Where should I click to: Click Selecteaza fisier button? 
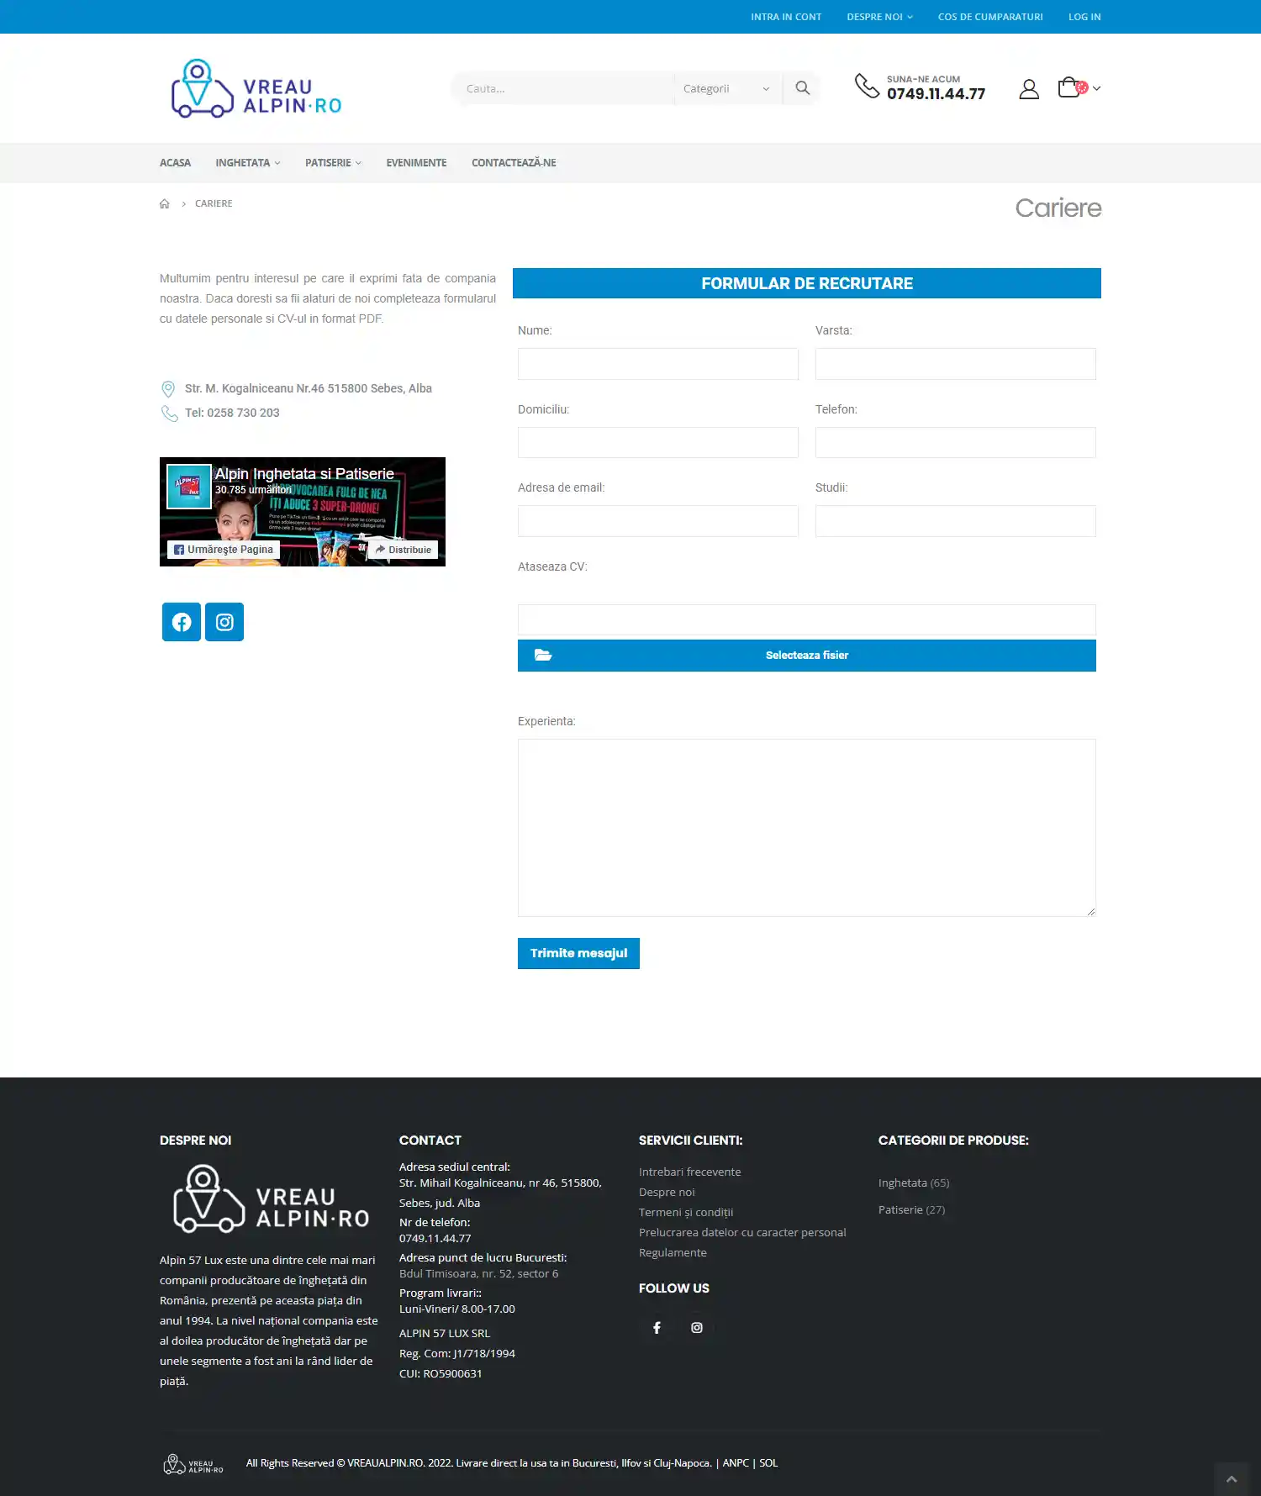click(807, 656)
